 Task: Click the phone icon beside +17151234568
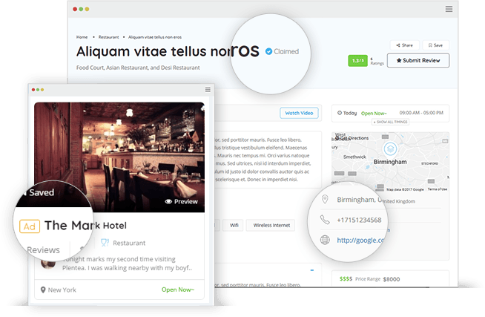(x=325, y=220)
